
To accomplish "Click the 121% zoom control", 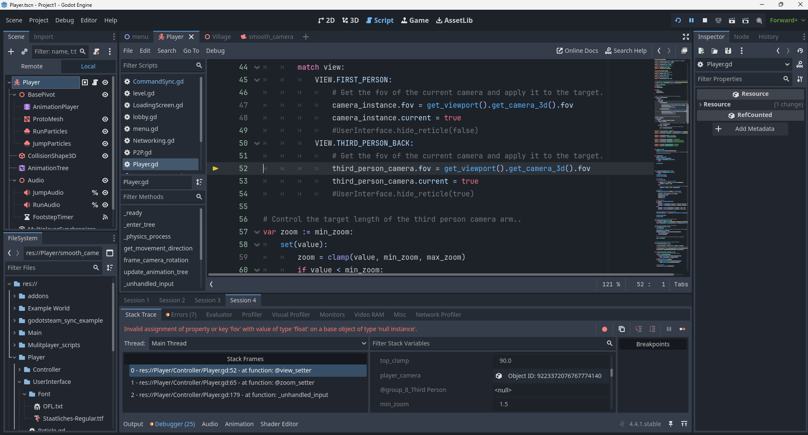I will tap(611, 284).
